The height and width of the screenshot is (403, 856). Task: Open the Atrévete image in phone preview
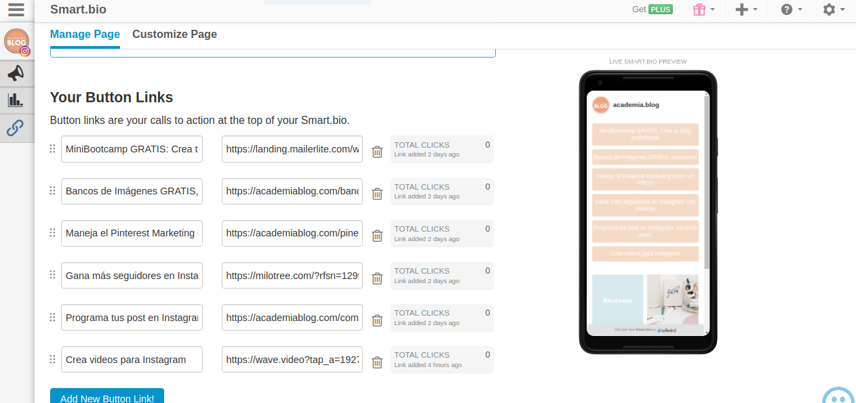tap(617, 299)
